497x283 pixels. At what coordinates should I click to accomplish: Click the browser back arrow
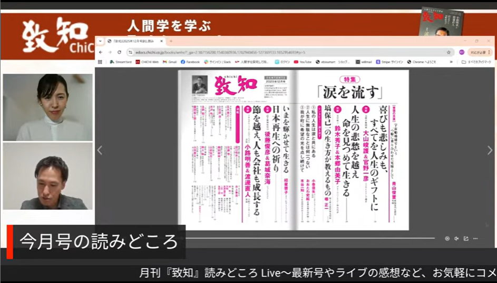pyautogui.click(x=101, y=52)
